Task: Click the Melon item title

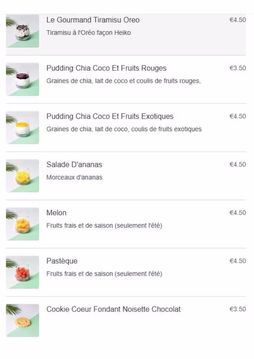Action: (x=56, y=213)
